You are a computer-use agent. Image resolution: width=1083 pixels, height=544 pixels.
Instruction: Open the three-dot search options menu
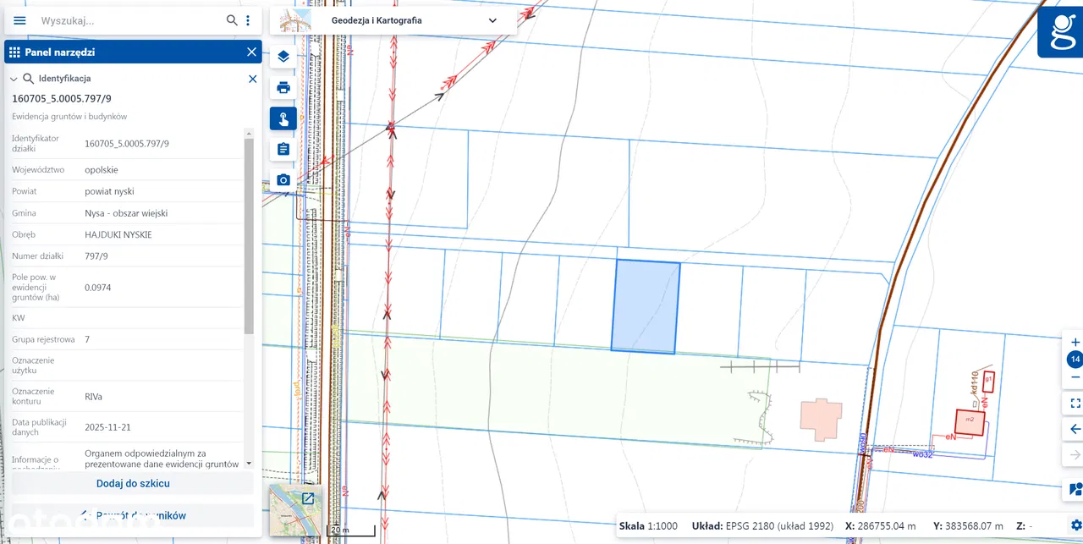tap(248, 20)
